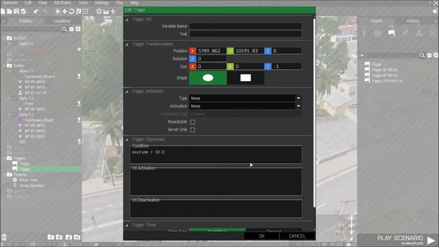439x247 pixels.
Task: Confirm the trigger edit with OK
Action: [x=262, y=236]
